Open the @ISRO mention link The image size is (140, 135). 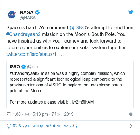[x=78, y=27]
